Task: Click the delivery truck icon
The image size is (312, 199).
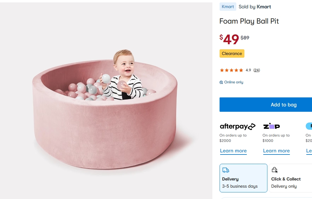Action: [226, 170]
